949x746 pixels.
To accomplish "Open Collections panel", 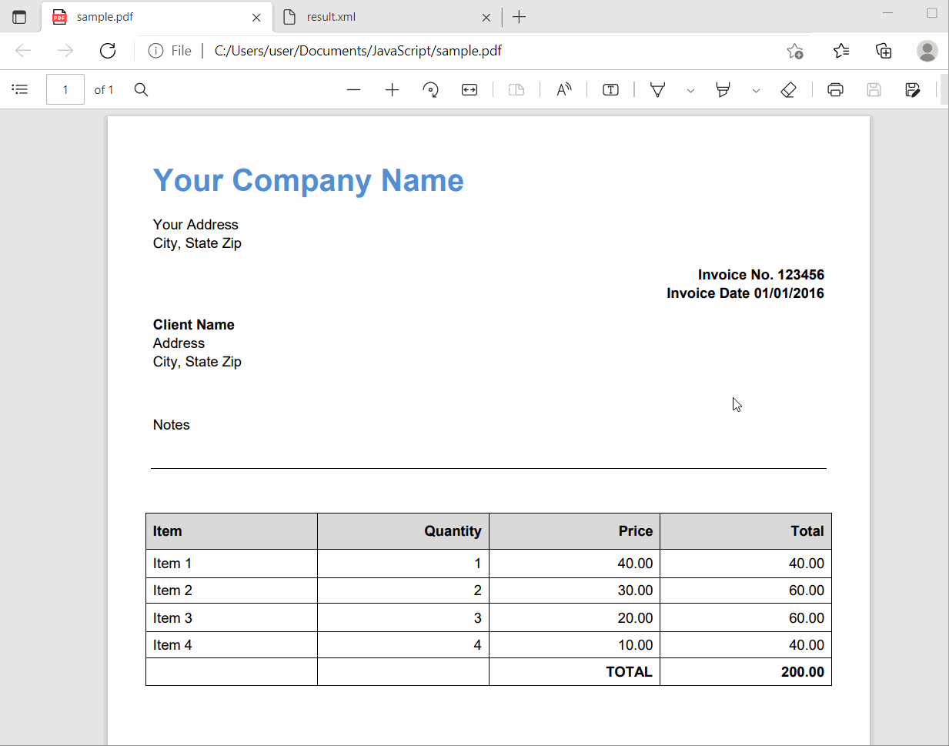I will pos(884,51).
